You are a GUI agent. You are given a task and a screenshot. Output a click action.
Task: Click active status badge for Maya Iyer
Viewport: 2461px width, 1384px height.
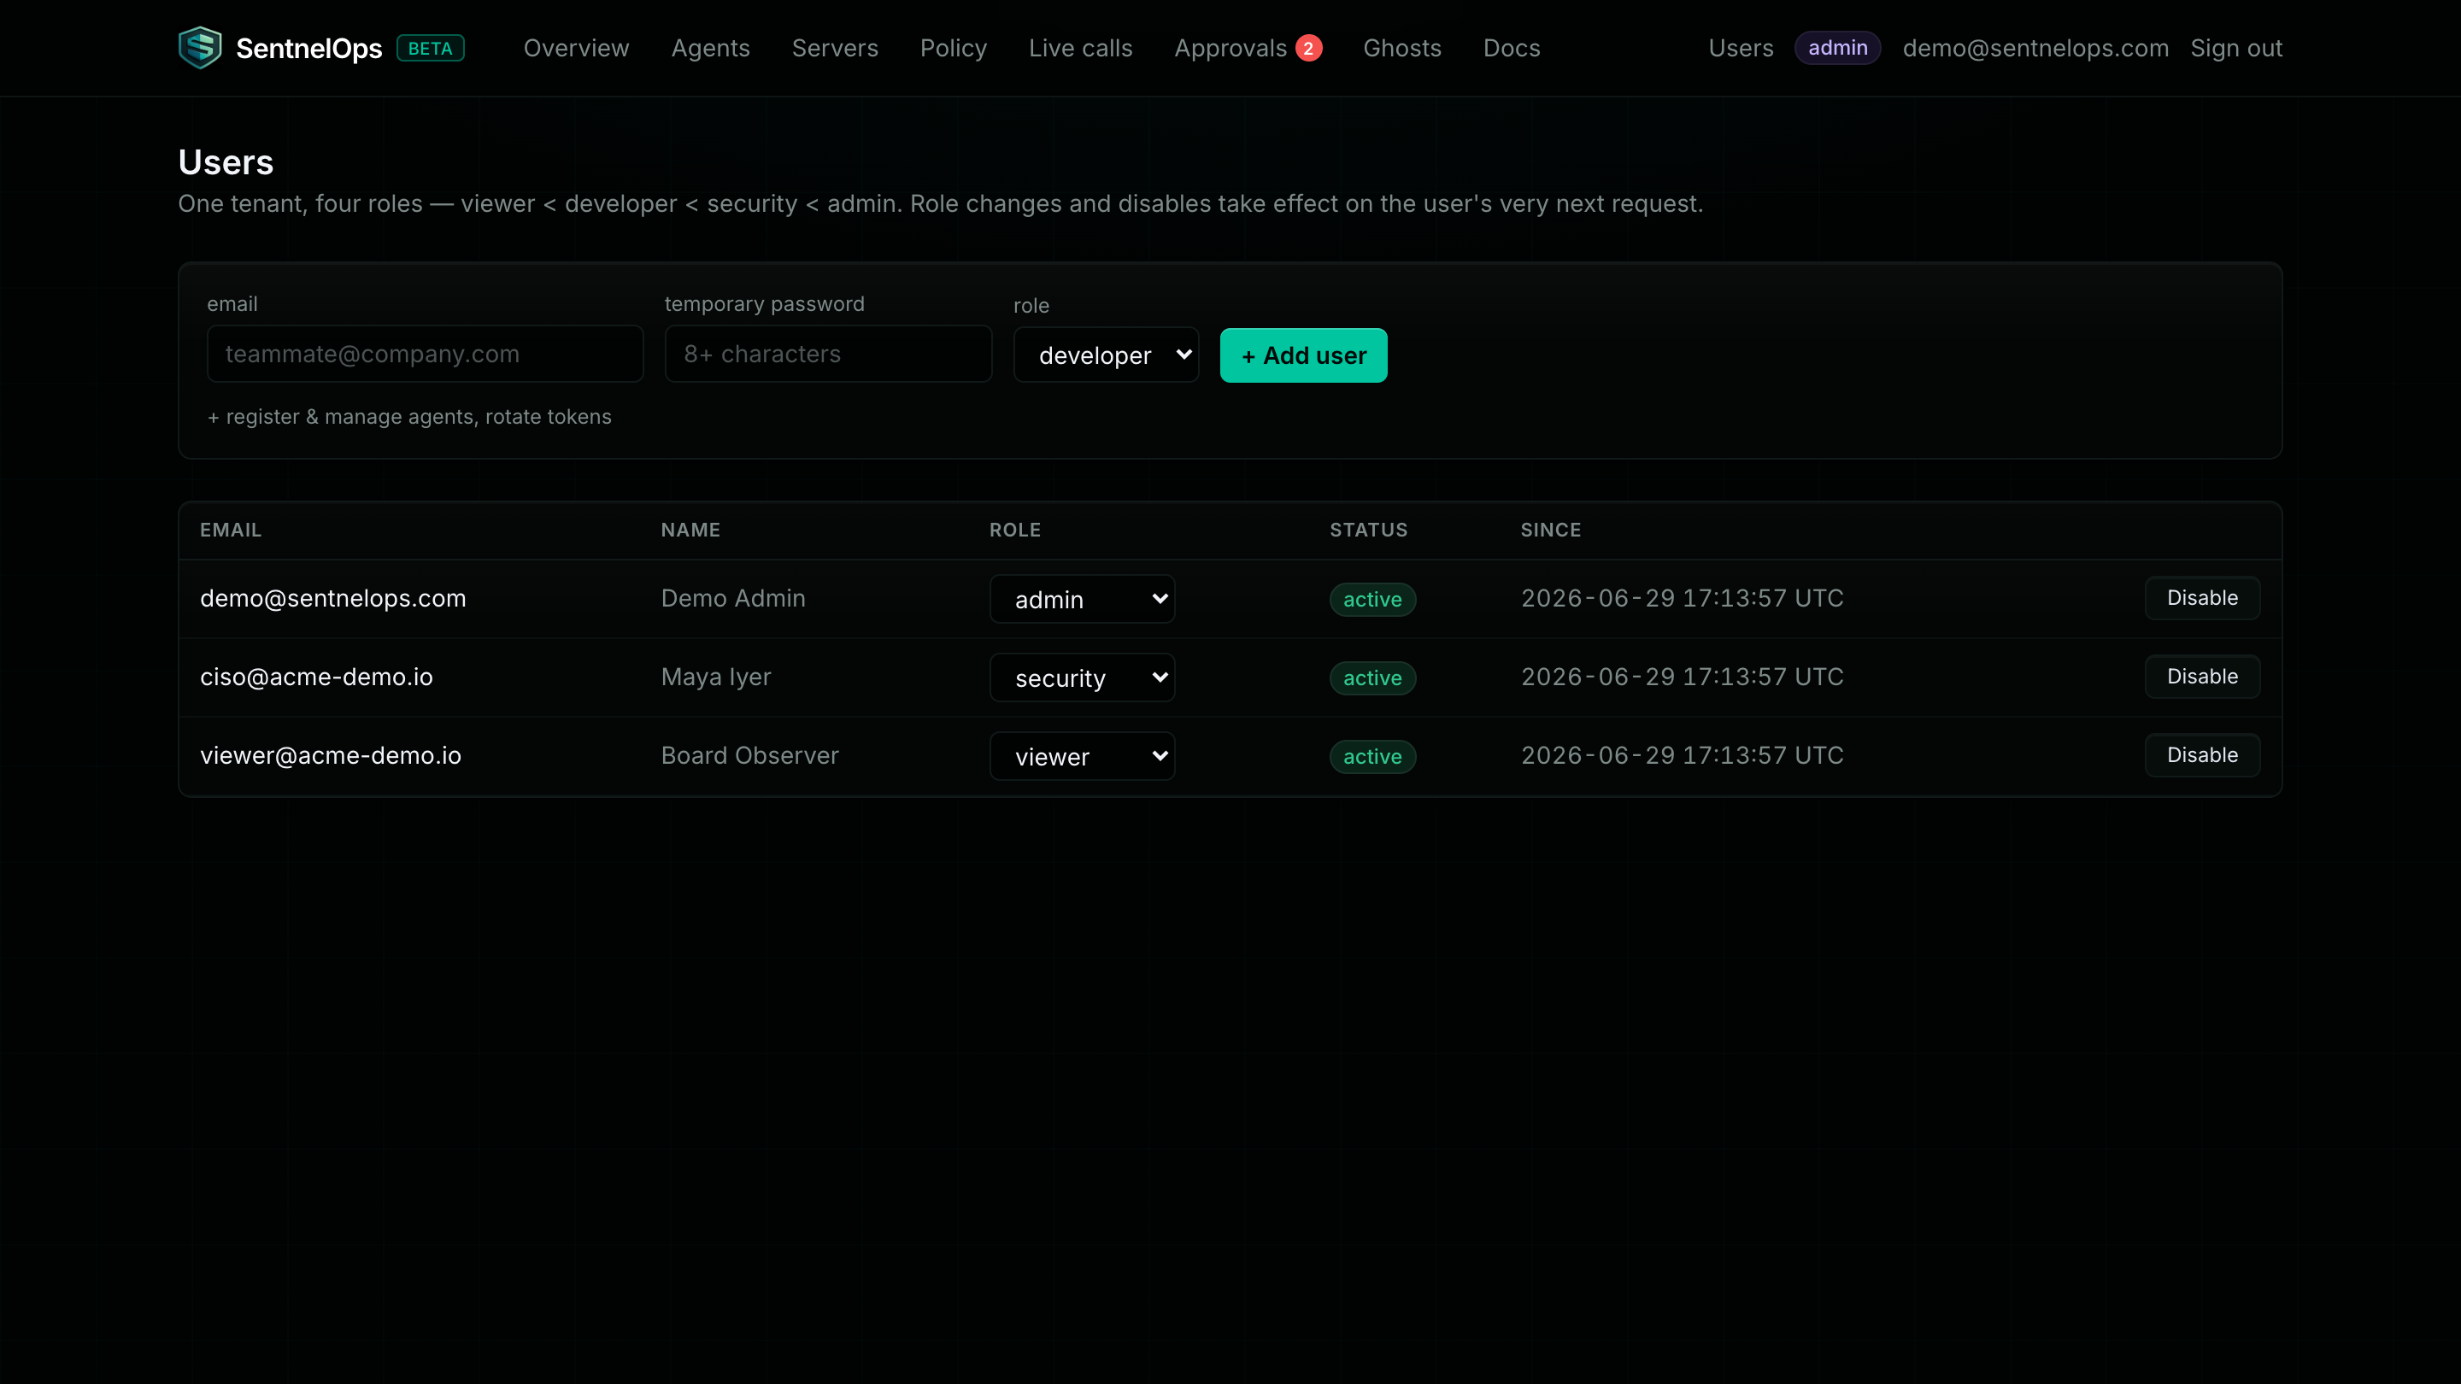tap(1371, 677)
